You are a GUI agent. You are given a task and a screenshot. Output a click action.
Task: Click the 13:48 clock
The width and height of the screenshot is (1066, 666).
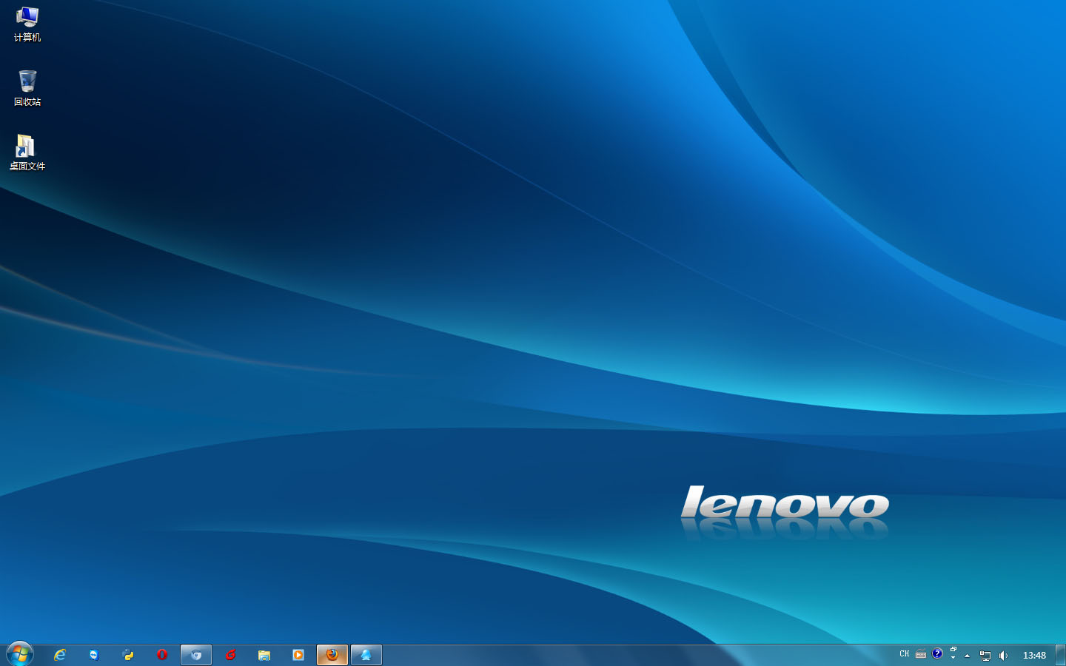[1034, 656]
